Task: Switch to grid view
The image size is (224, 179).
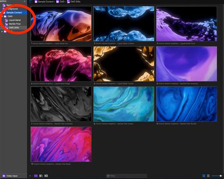Action: click(204, 176)
